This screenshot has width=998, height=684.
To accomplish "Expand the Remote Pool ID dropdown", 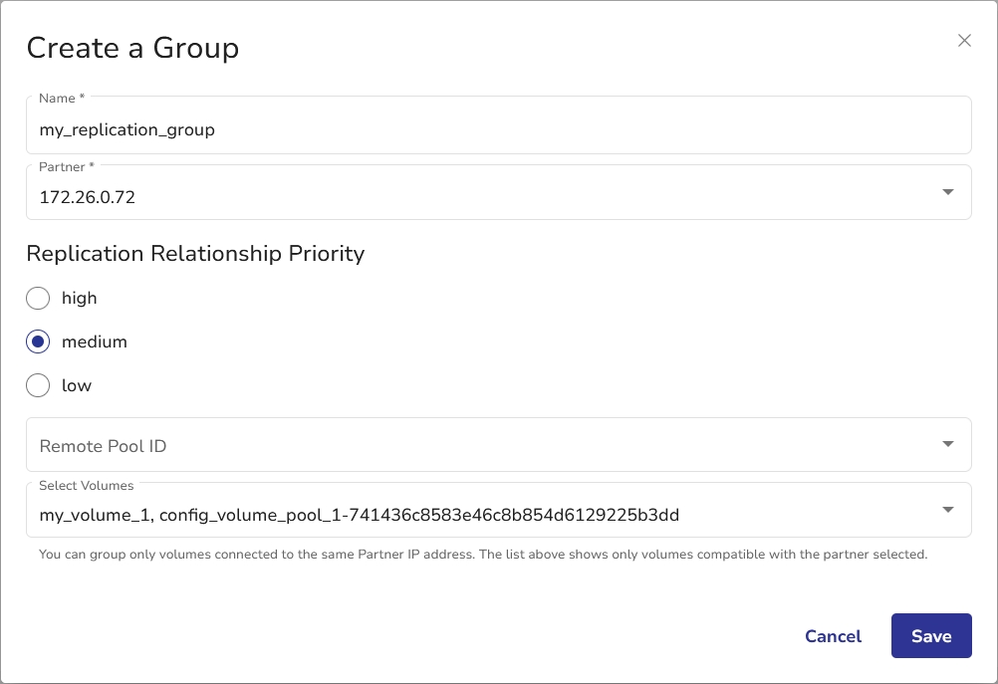I will 478,445.
